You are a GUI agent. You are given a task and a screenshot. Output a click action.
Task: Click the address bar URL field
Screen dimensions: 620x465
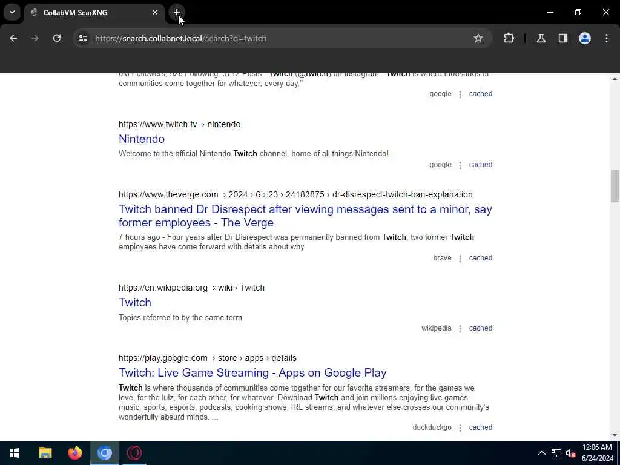click(x=277, y=38)
